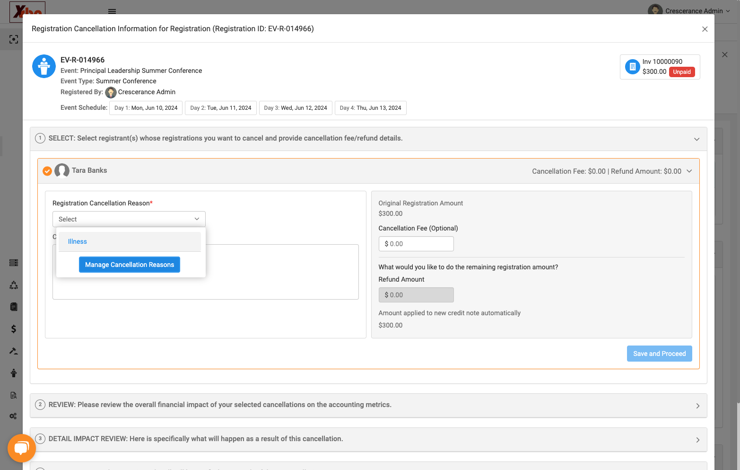Click the event podium speaker icon
Viewport: 740px width, 470px height.
(x=44, y=66)
